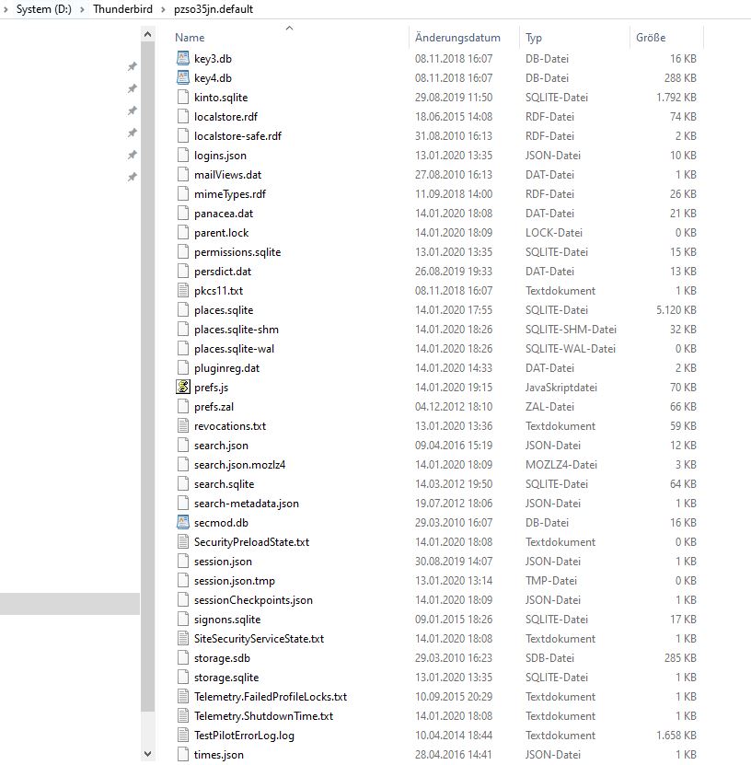Select the prefs.js script file icon
751x765 pixels.
[x=183, y=388]
